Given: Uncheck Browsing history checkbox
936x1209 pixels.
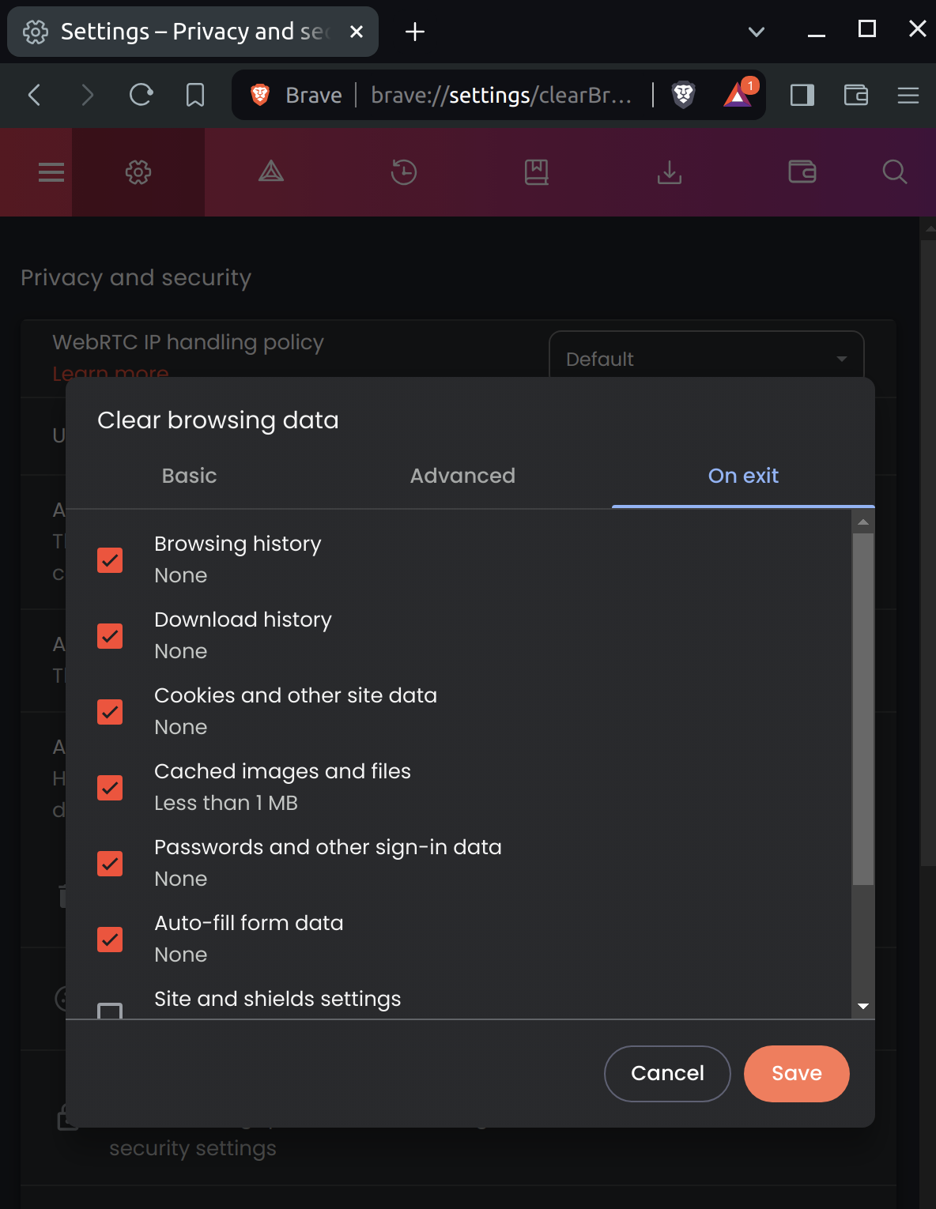Looking at the screenshot, I should (x=110, y=560).
